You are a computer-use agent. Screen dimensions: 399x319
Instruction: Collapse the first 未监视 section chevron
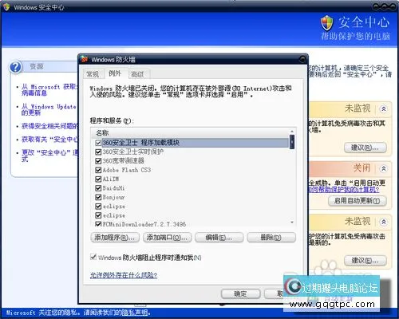(384, 108)
